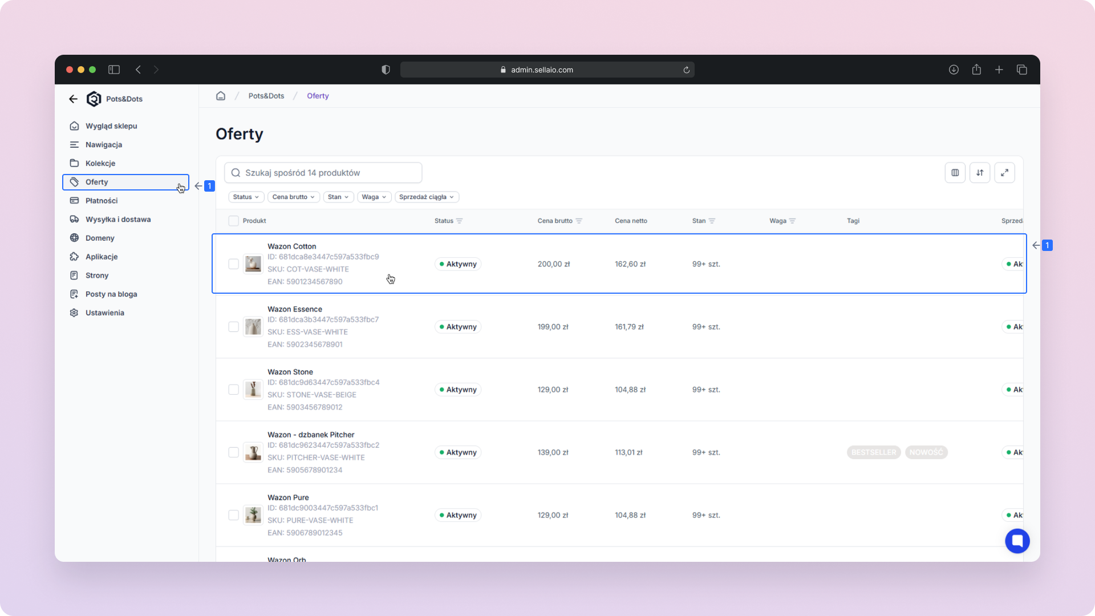1095x616 pixels.
Task: Check the Wazon Essence row checkbox
Action: (x=233, y=327)
